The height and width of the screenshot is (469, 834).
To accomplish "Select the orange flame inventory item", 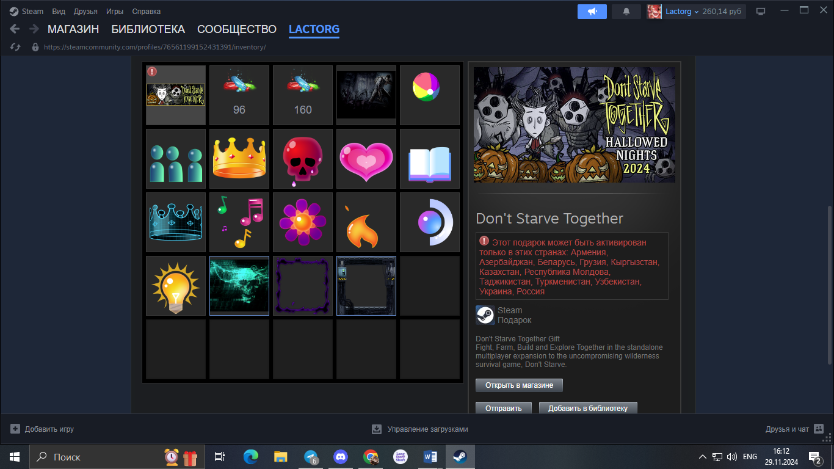I will (366, 222).
